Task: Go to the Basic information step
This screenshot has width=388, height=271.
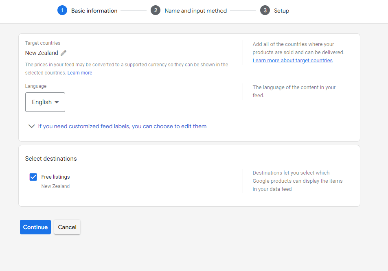Action: click(94, 11)
